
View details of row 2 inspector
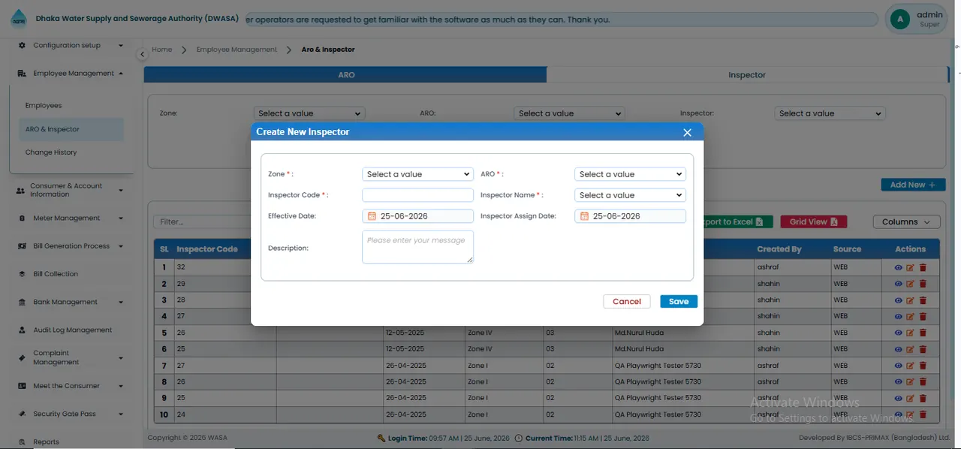pyautogui.click(x=899, y=284)
